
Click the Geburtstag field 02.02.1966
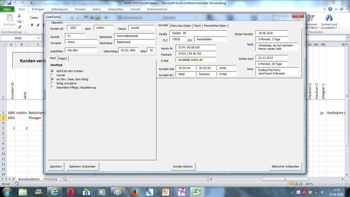[128, 50]
